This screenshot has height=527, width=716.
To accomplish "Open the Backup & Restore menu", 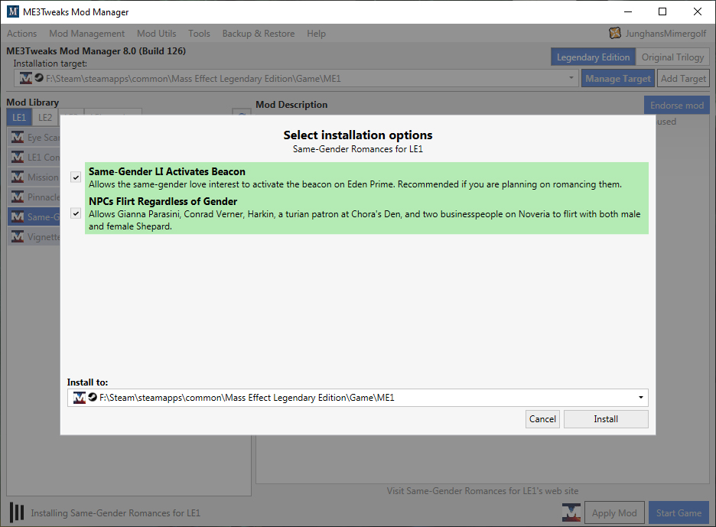I will click(259, 34).
